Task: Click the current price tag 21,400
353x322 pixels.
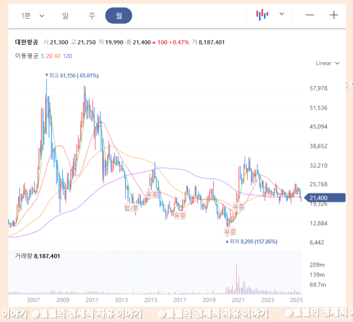Action: (x=325, y=198)
